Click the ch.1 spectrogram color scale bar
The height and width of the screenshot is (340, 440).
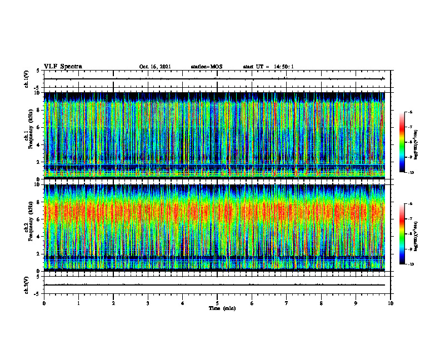402,142
